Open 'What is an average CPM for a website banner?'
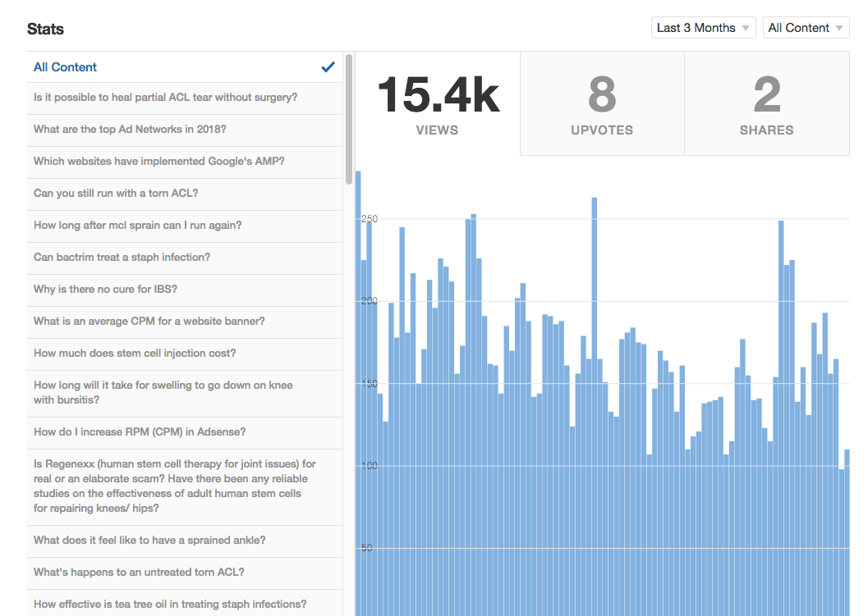The height and width of the screenshot is (616, 868). 185,323
